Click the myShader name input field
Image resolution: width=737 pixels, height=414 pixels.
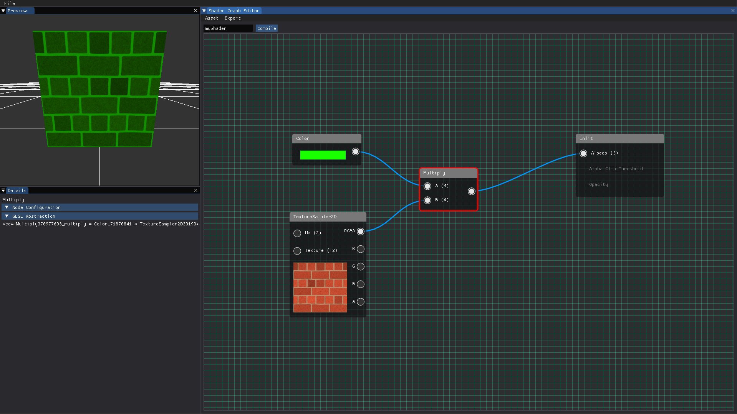pos(228,28)
